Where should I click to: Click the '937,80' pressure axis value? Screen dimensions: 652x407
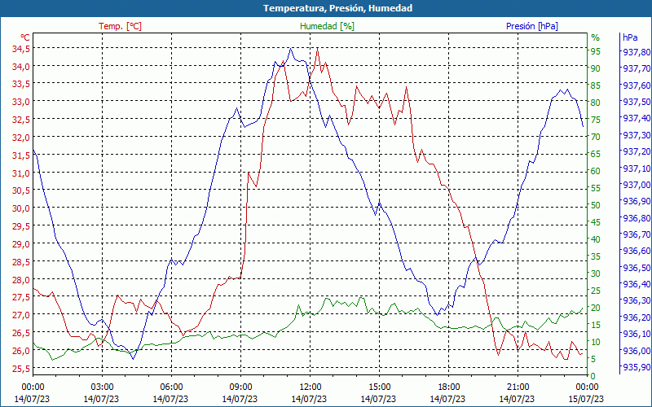click(637, 52)
